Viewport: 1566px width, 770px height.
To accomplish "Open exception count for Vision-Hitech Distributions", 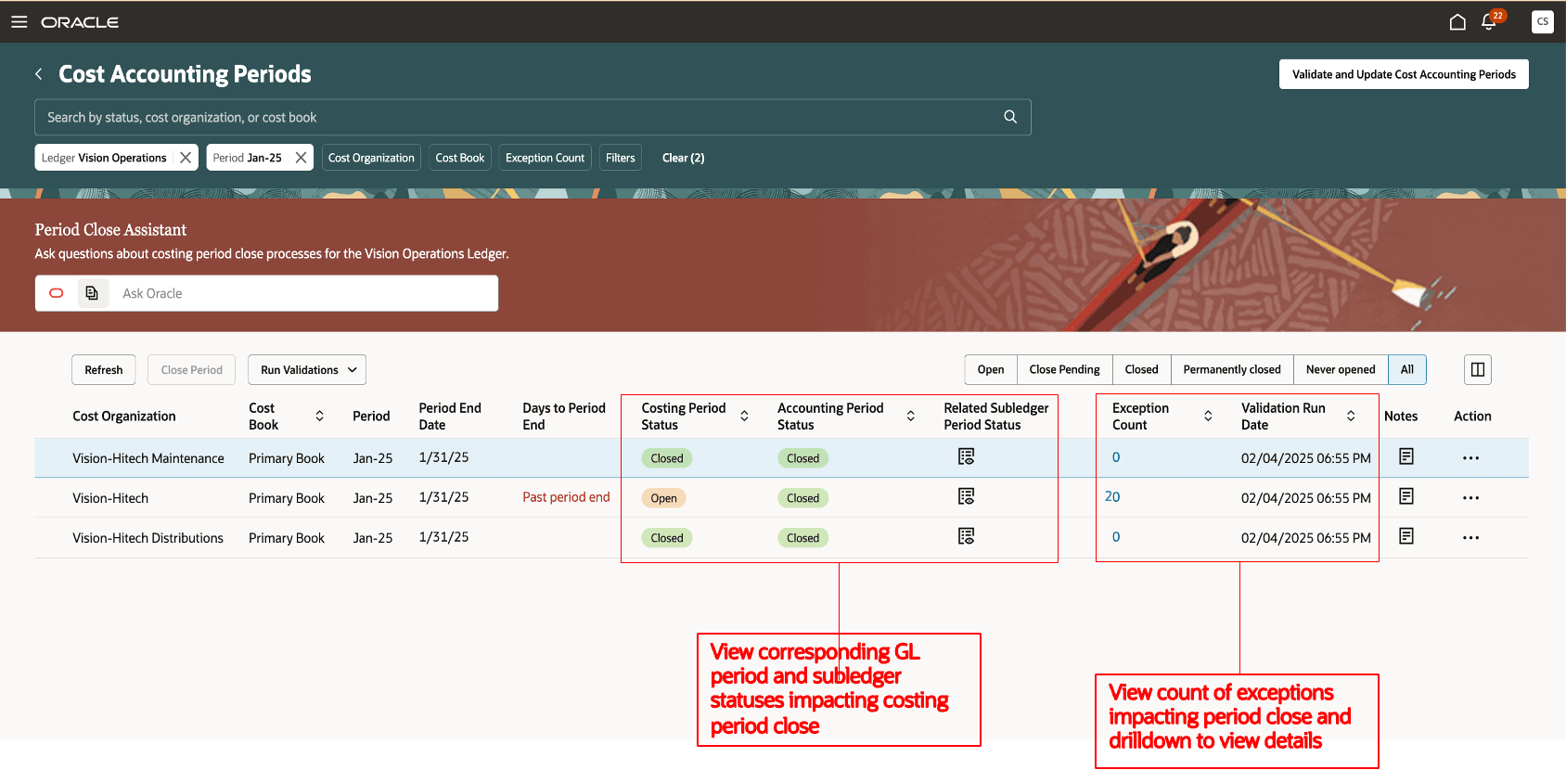I will (1116, 537).
